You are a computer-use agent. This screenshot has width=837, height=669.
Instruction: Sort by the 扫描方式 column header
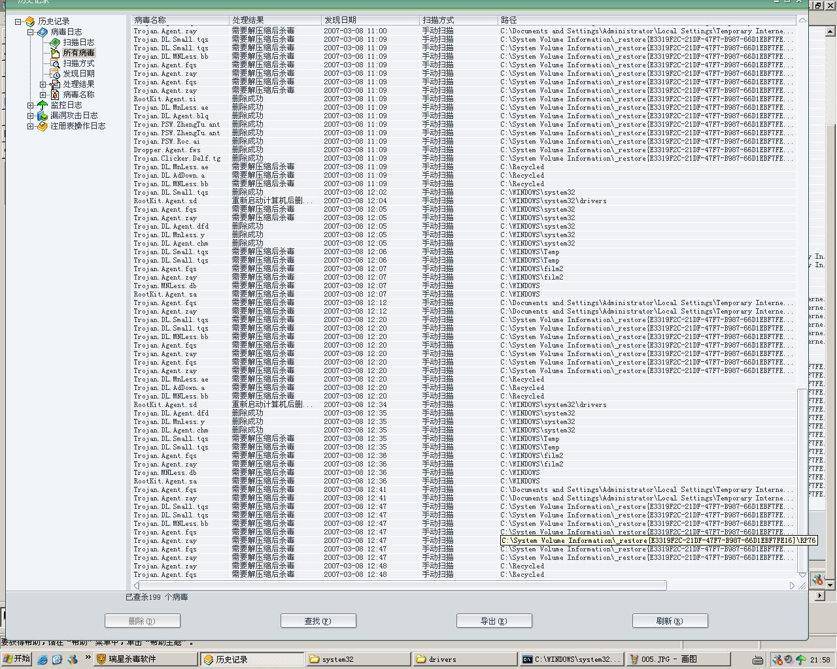pyautogui.click(x=459, y=20)
